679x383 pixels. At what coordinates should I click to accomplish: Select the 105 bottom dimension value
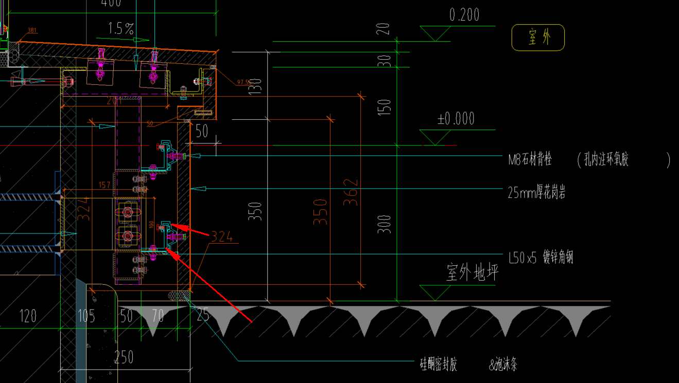point(86,315)
